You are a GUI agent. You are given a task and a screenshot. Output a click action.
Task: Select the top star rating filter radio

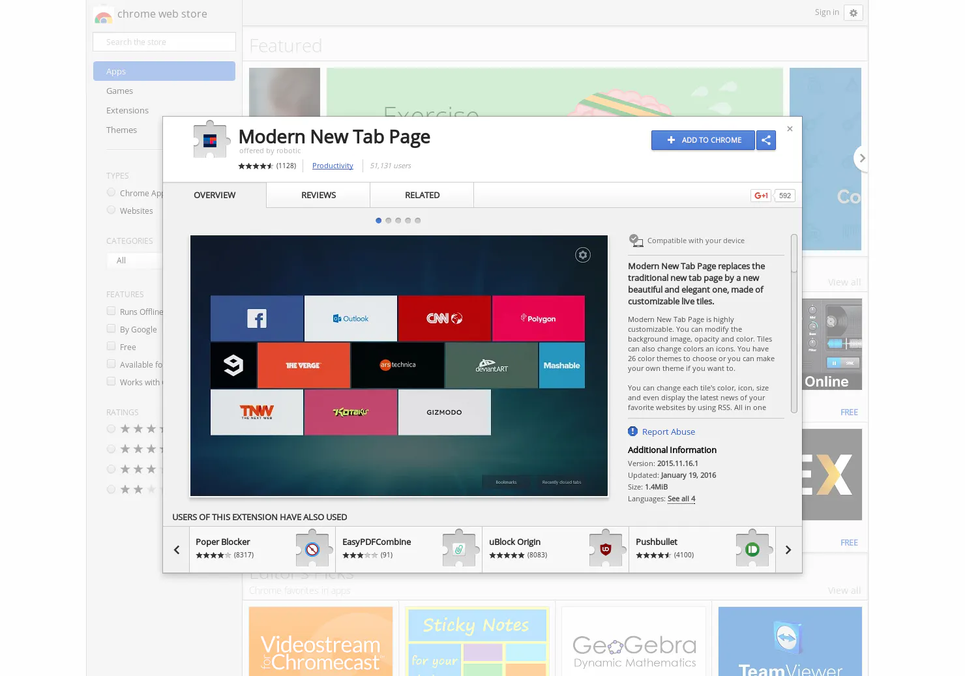(x=111, y=428)
